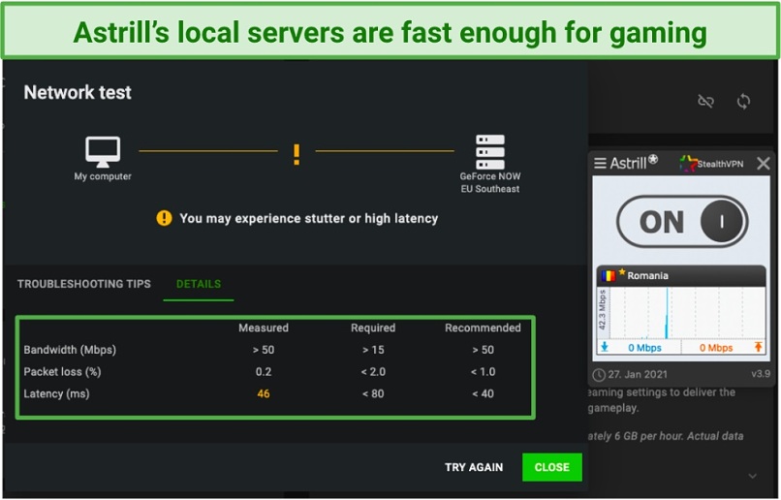Switch to the Troubleshooting Tips tab
The height and width of the screenshot is (500, 781).
83,284
